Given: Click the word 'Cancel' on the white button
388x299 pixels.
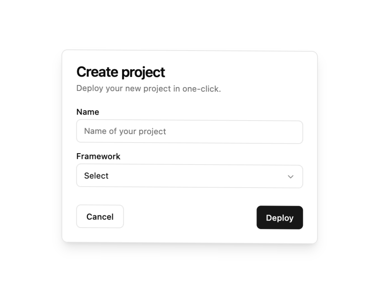Looking at the screenshot, I should coord(100,217).
